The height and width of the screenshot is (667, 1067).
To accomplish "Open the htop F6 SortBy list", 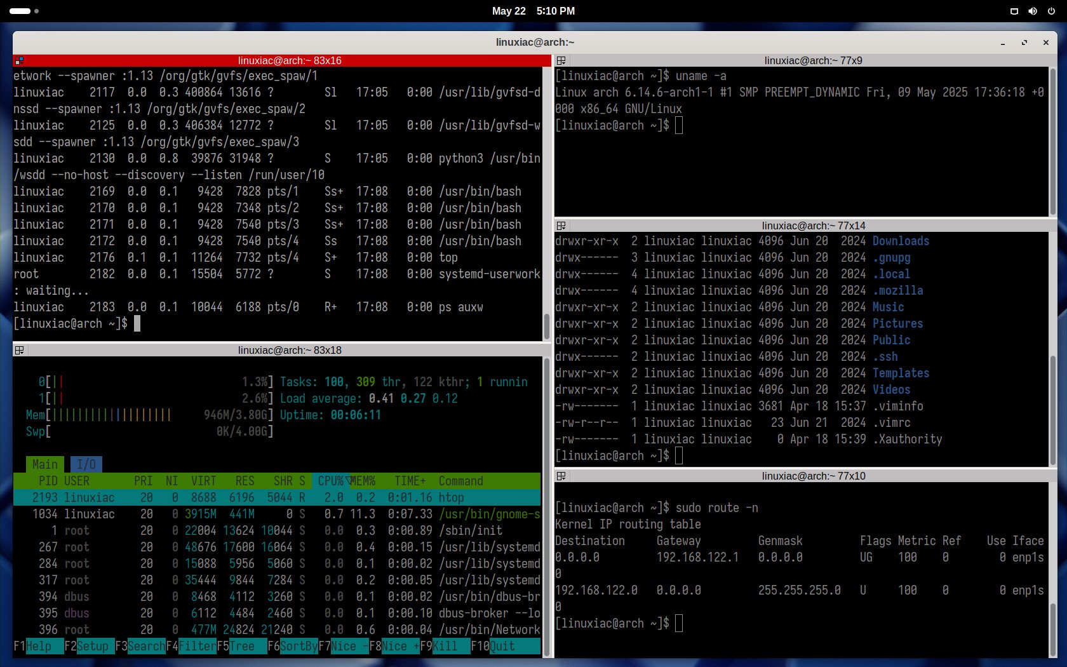I will 299,647.
